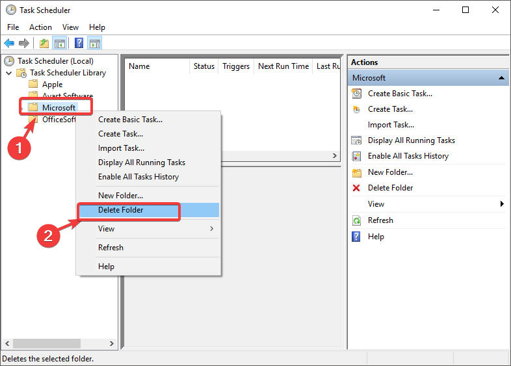Select the Microsoft folder in tree
Viewport: 511px width, 366px height.
click(59, 107)
